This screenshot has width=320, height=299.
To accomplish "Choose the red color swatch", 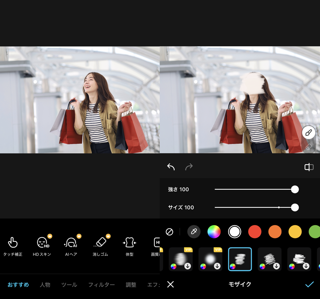I will click(x=255, y=232).
